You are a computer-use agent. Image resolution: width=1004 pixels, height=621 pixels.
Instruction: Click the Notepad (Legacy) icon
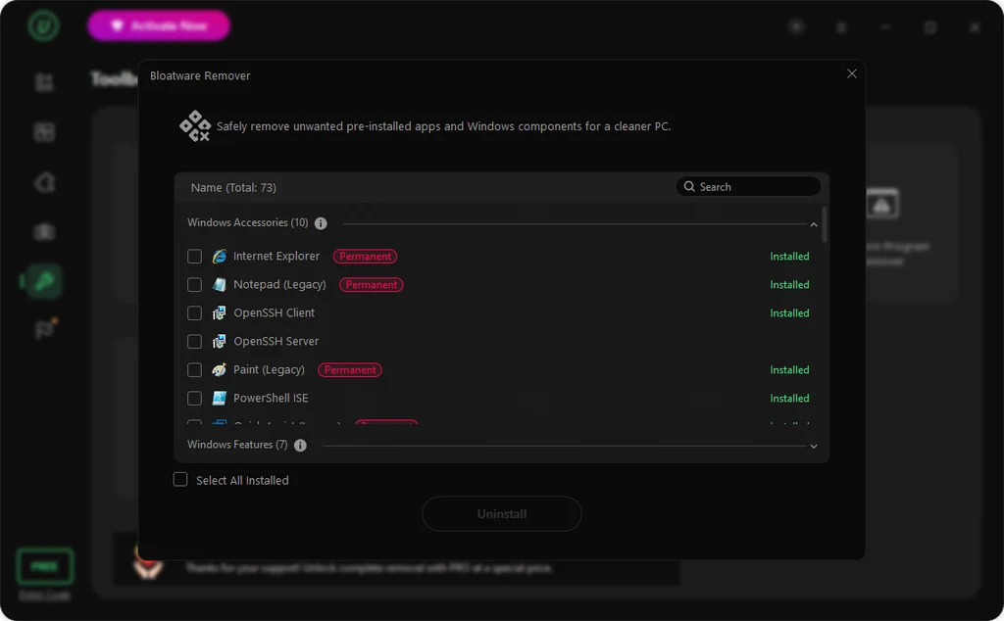click(x=219, y=285)
